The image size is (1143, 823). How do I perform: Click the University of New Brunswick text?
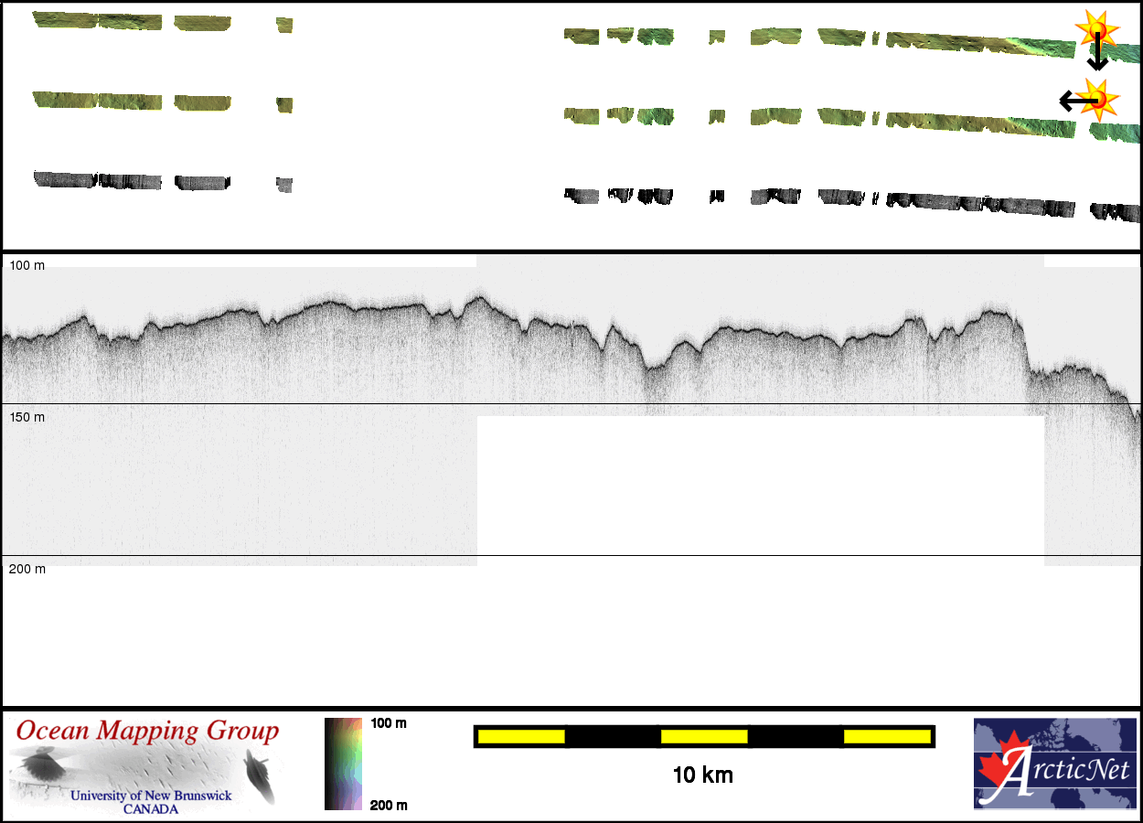click(x=151, y=796)
